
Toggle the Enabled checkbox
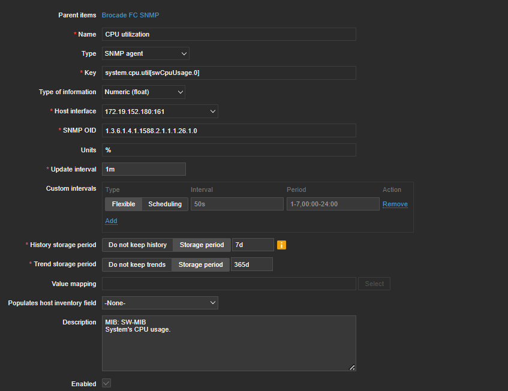pyautogui.click(x=106, y=383)
